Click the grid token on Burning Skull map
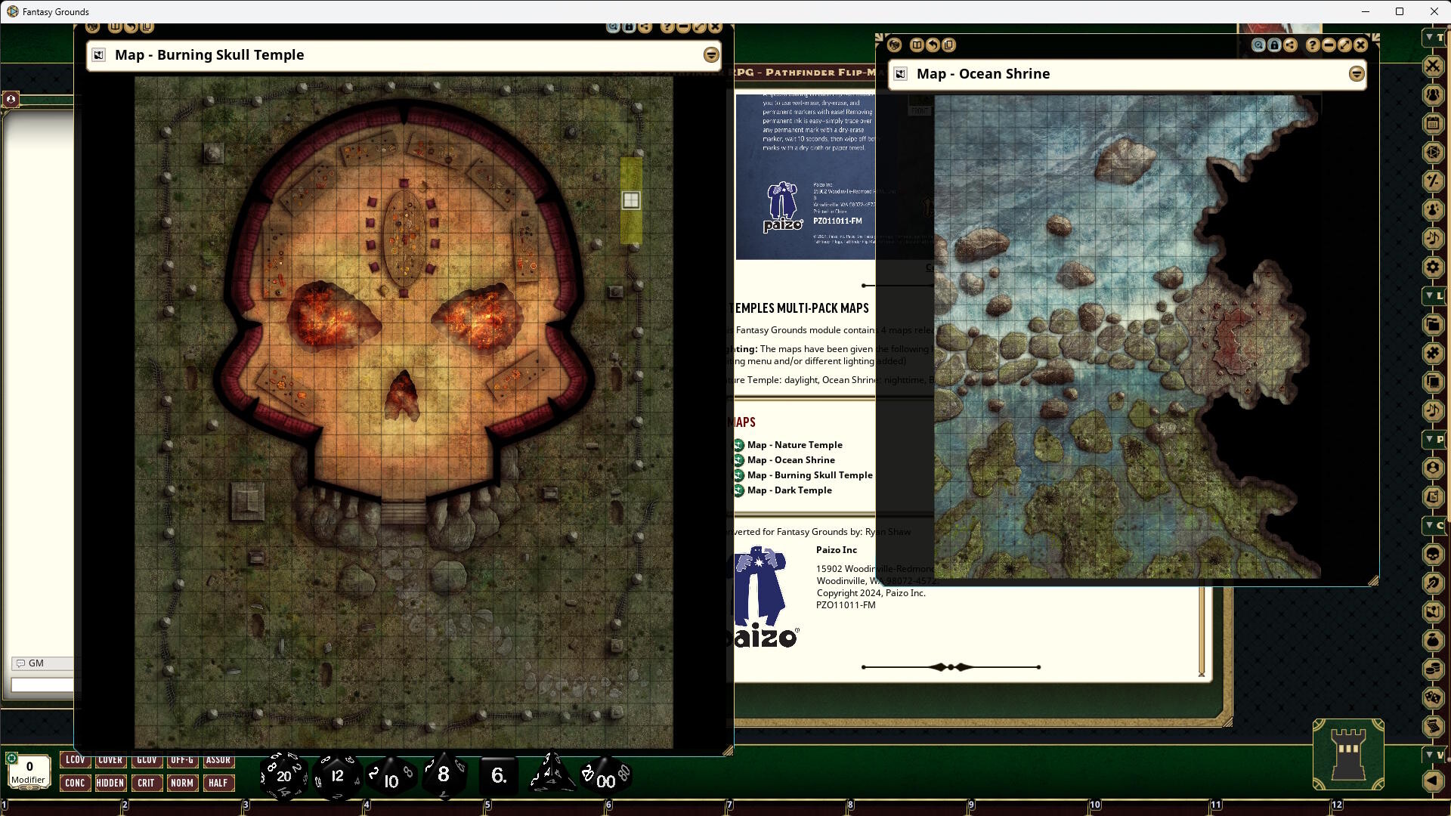Image resolution: width=1451 pixels, height=816 pixels. (x=631, y=200)
